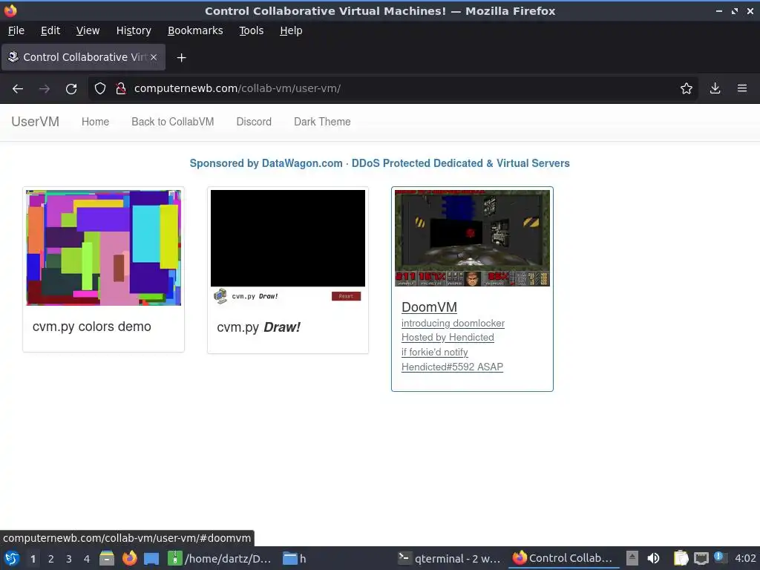
Task: Click the DoomVM title link
Action: [x=429, y=307]
